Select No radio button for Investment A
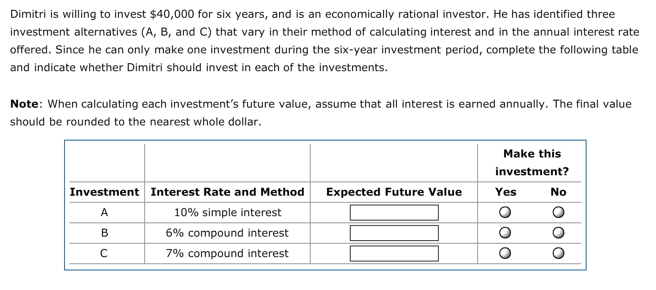This screenshot has height=290, width=656. pos(558,213)
